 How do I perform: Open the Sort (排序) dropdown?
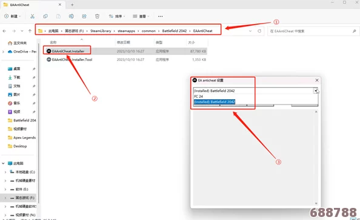117,16
